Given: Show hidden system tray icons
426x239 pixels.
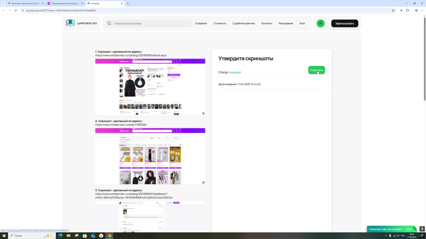Looking at the screenshot, I should click(386, 236).
